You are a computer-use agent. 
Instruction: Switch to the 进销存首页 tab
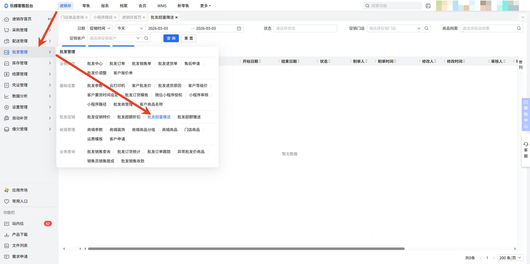pyautogui.click(x=131, y=17)
